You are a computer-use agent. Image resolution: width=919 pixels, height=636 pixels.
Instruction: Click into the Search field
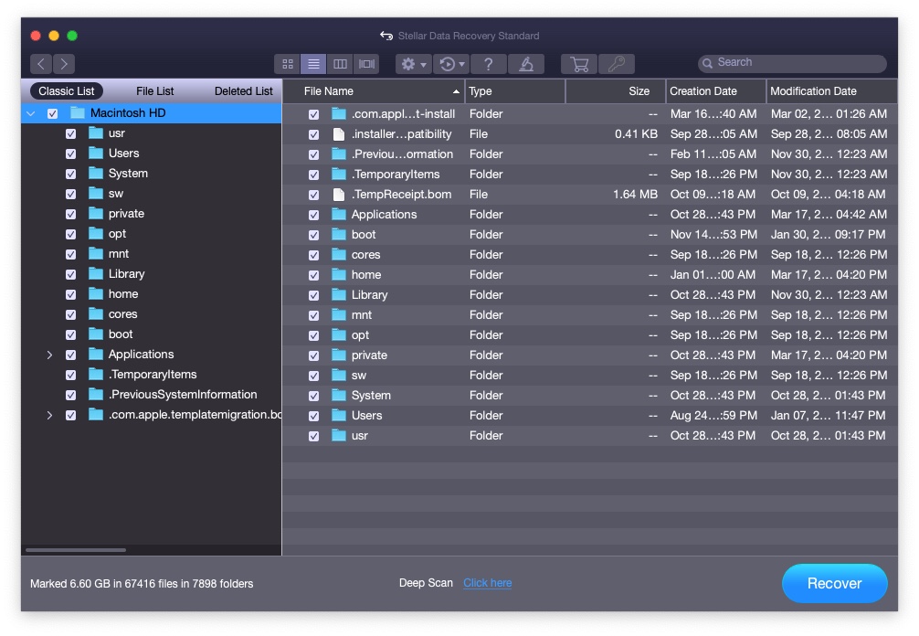coord(792,63)
